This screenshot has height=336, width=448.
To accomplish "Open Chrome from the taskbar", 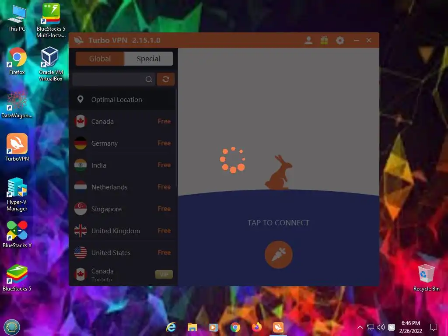I will [x=235, y=327].
